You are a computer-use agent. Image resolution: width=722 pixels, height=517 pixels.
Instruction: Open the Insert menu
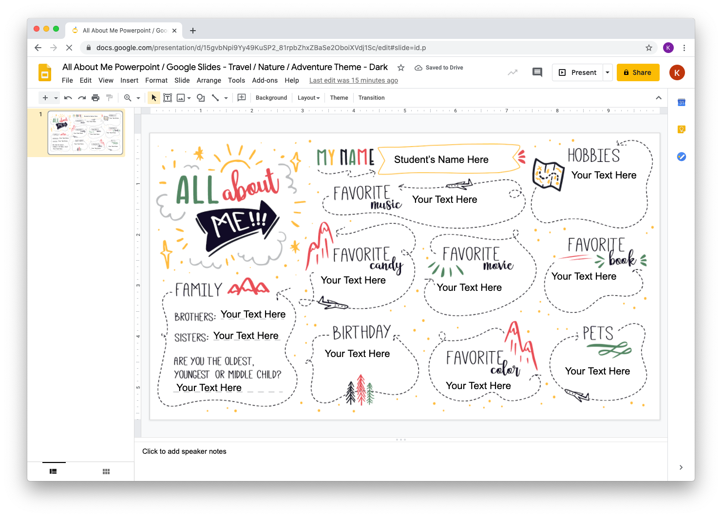[129, 80]
